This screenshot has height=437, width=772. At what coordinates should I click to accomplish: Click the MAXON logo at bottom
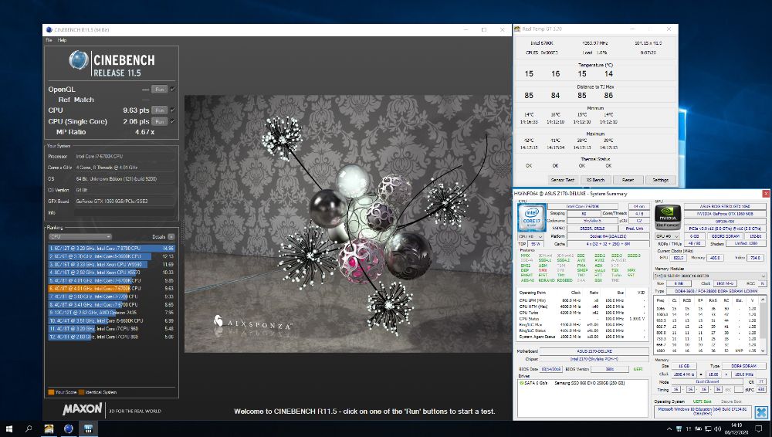[x=83, y=409]
